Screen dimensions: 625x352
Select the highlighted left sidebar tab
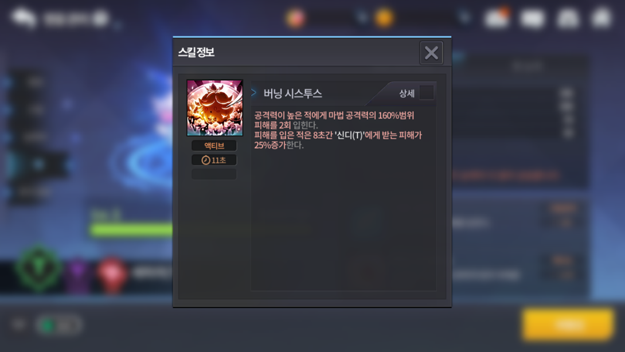(x=38, y=164)
